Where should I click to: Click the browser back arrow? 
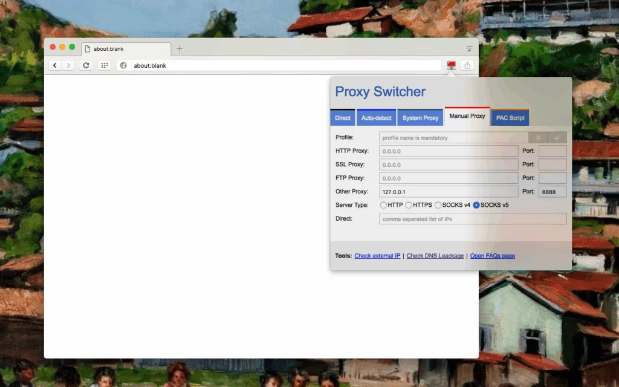(54, 65)
